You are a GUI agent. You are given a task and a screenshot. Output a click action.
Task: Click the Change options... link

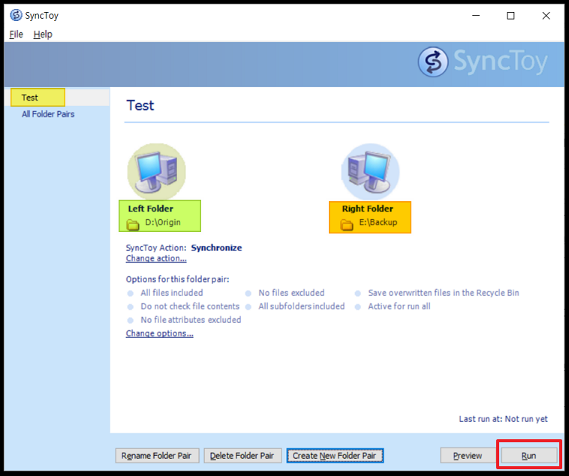click(159, 333)
